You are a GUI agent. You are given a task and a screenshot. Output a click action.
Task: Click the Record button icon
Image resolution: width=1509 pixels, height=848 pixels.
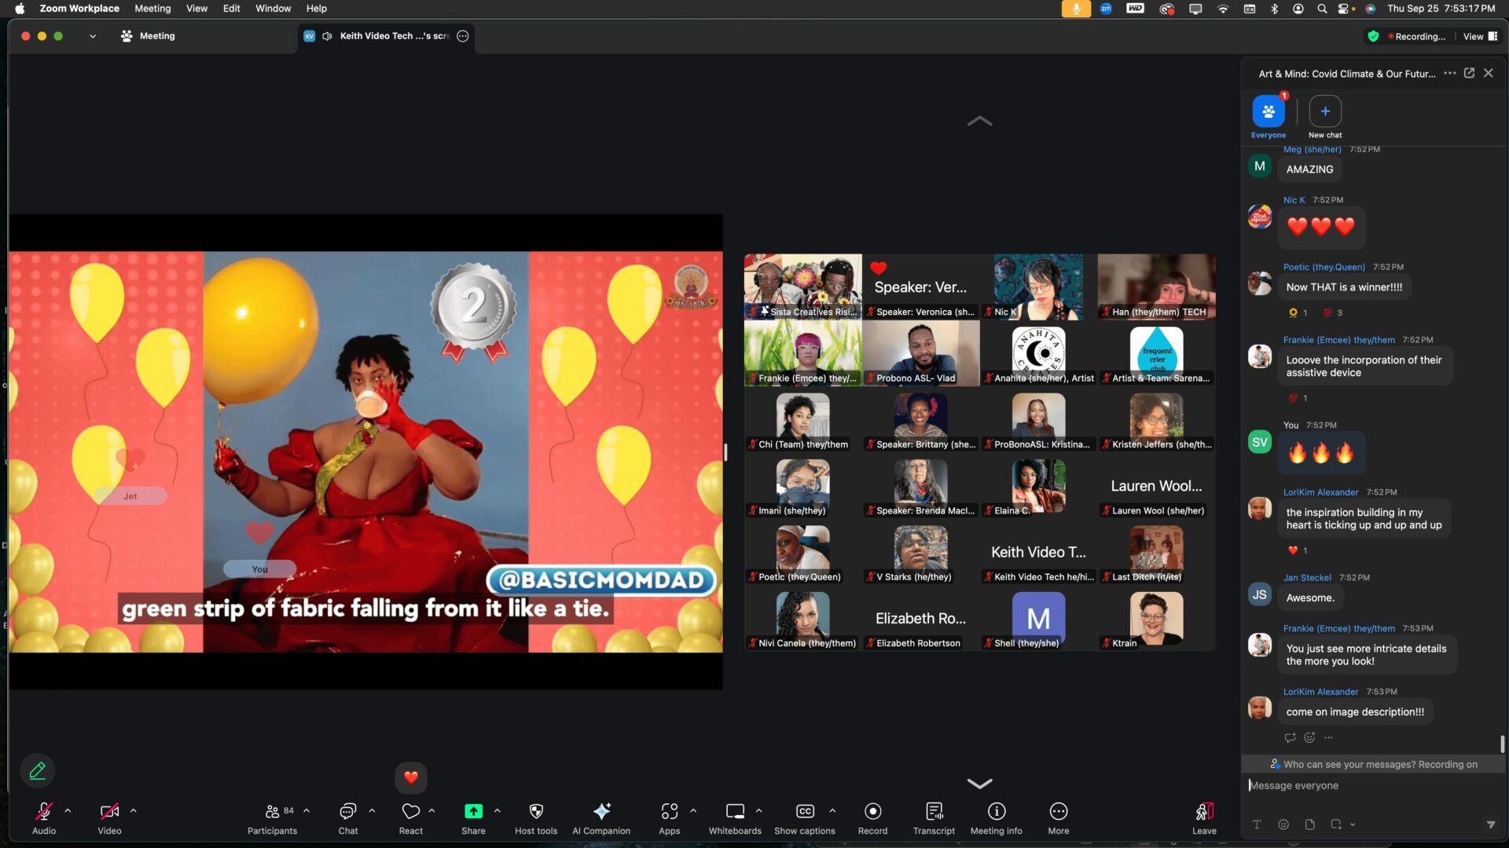coord(872,812)
